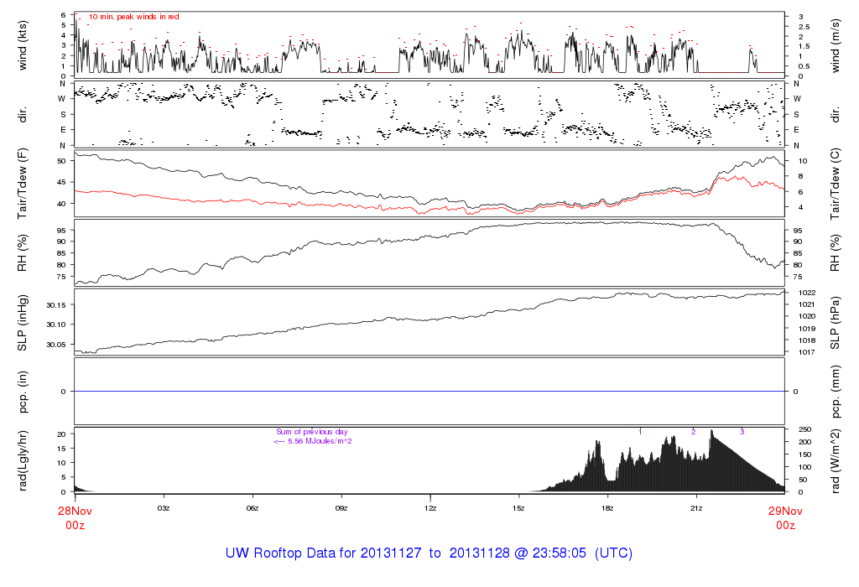Select the 06z tick on time axis
This screenshot has height=587, width=859.
(252, 508)
